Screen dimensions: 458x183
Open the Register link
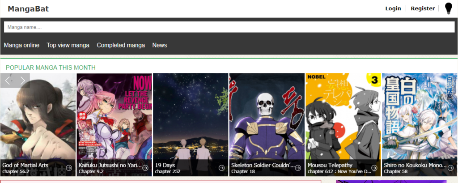423,9
